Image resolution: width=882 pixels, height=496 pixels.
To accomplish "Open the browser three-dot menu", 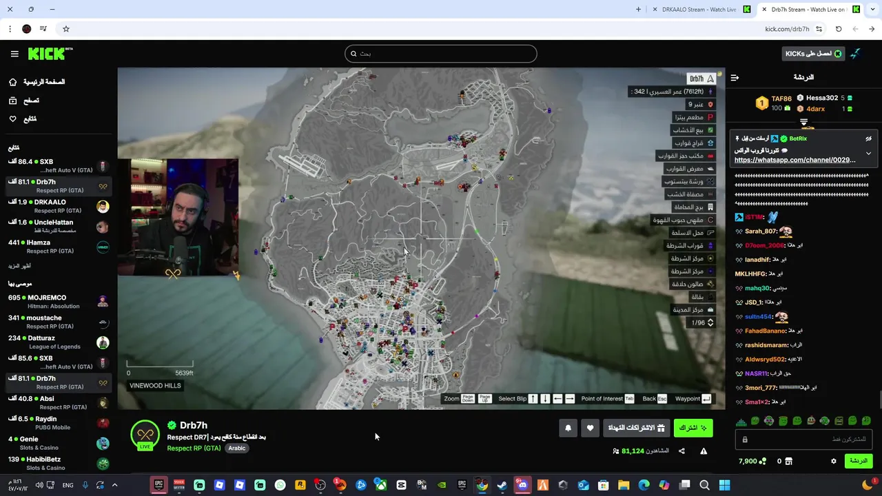I will [10, 29].
